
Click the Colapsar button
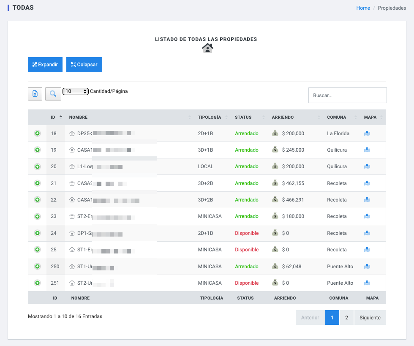[x=84, y=65]
